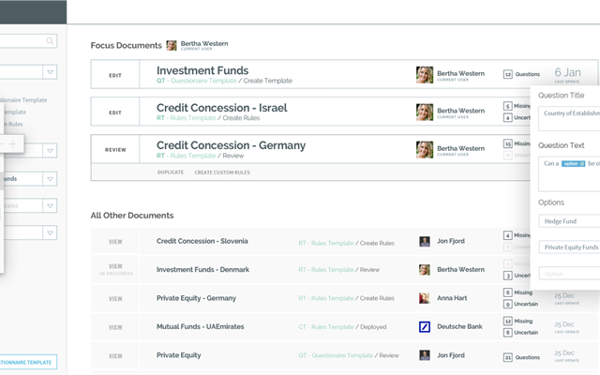The width and height of the screenshot is (600, 375).
Task: Click the 9 Uncertain badge for Private Equity - Germany
Action: click(x=508, y=304)
